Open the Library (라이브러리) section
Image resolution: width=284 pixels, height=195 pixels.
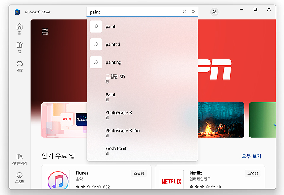point(20,159)
